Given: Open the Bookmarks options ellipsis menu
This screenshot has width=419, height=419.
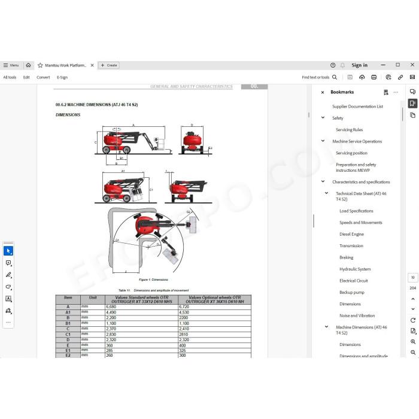Looking at the screenshot, I should pos(396,92).
